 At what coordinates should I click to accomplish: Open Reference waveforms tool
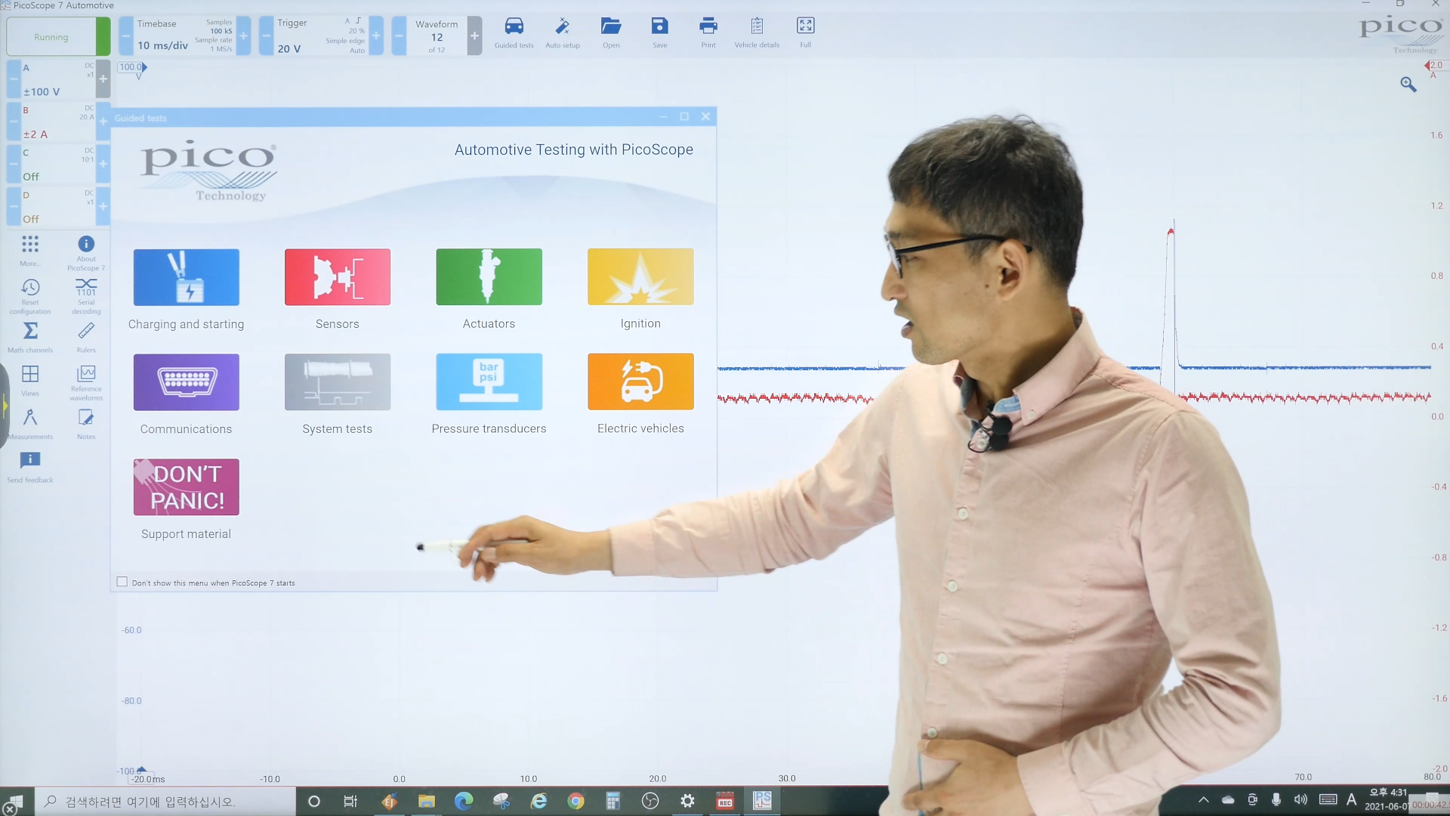pos(86,382)
